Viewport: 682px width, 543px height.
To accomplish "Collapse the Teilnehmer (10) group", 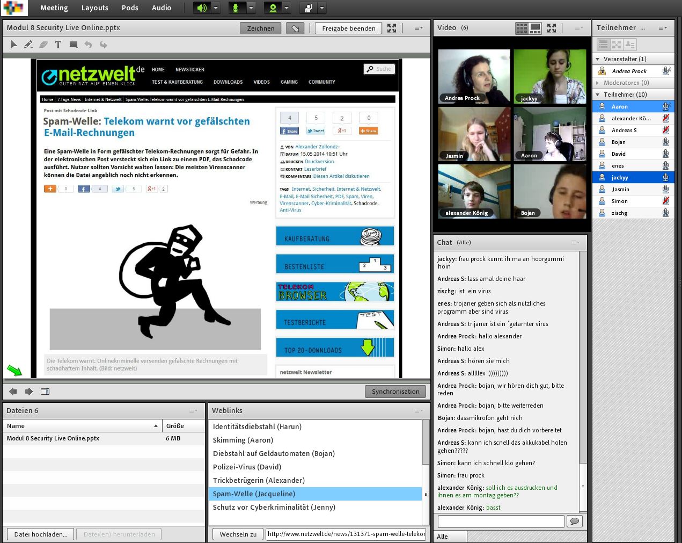I will [598, 95].
